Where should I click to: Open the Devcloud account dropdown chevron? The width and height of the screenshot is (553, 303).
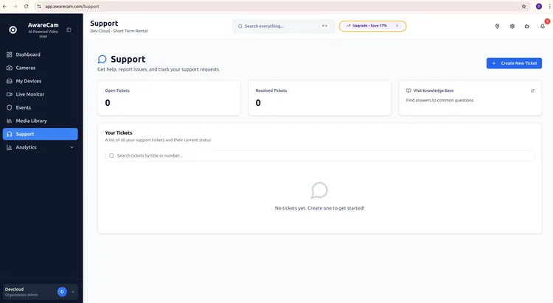[x=73, y=292]
